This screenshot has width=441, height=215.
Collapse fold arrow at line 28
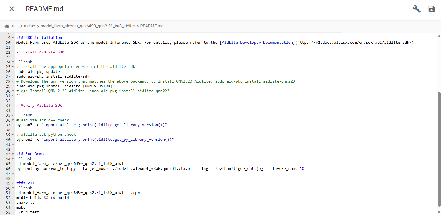click(x=13, y=81)
